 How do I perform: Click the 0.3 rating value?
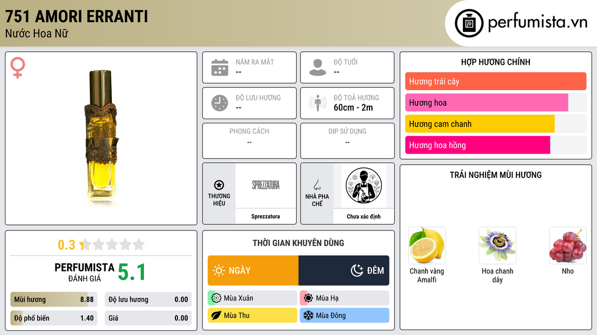point(66,245)
